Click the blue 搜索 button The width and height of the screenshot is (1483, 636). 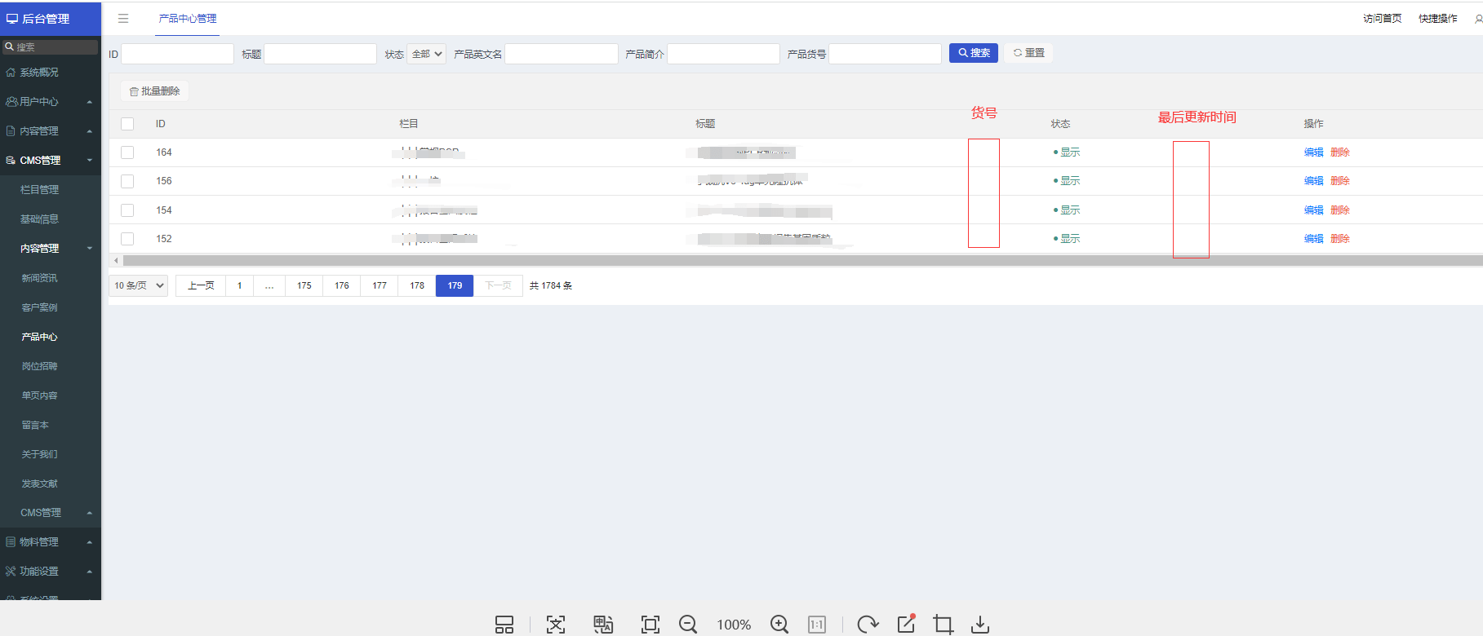point(973,53)
